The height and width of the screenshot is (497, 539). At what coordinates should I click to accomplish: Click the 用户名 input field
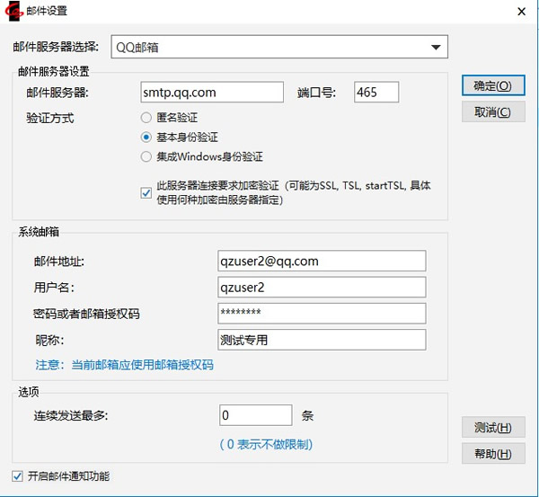pyautogui.click(x=321, y=287)
